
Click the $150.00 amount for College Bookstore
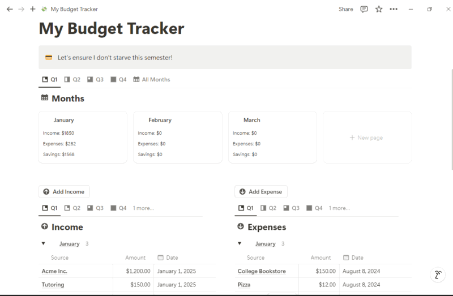point(319,271)
